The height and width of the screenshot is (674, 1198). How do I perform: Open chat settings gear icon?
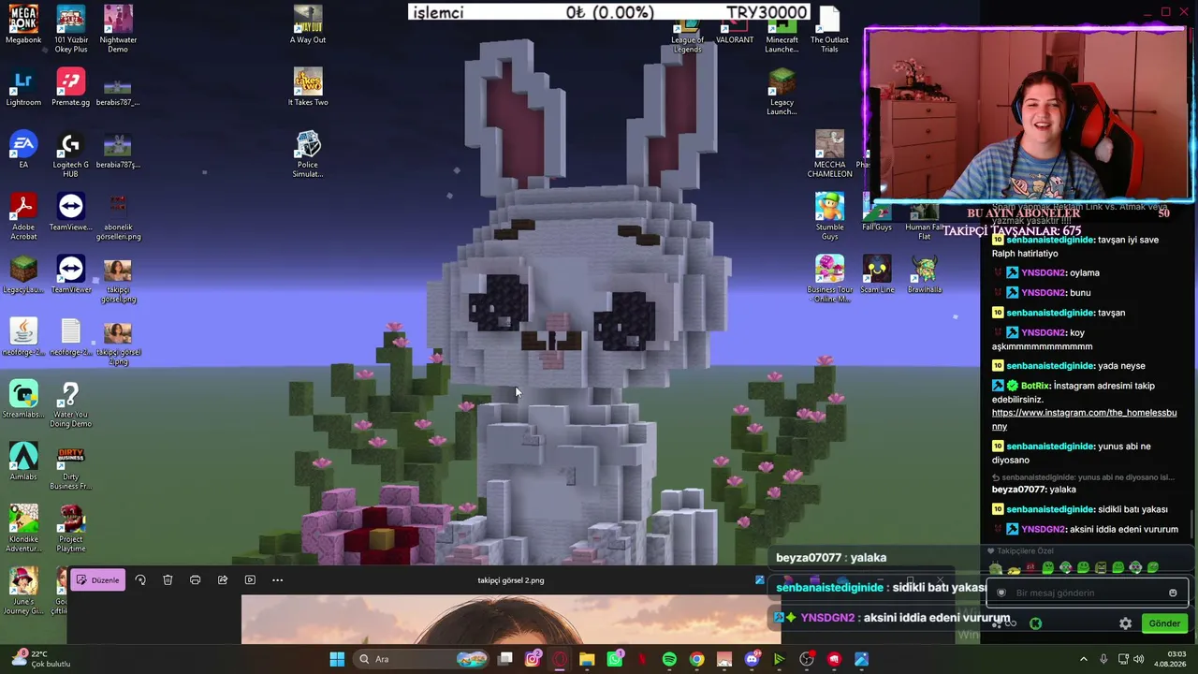coord(1125,623)
